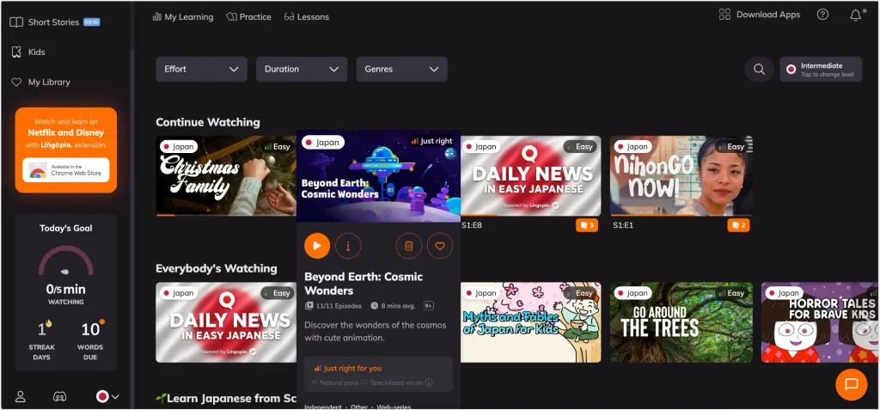Click the 11/11 Episodes label
The width and height of the screenshot is (880, 410).
(x=333, y=306)
